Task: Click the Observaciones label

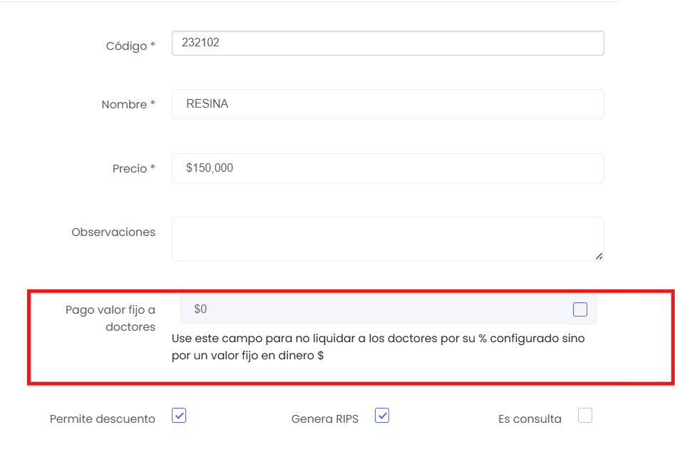Action: tap(113, 232)
